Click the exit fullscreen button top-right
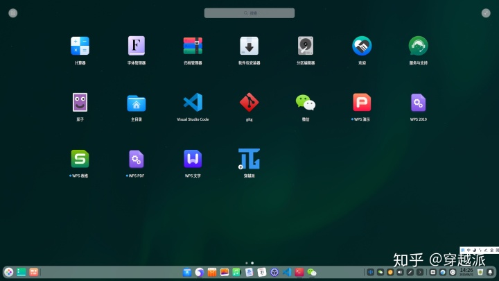 pos(486,13)
